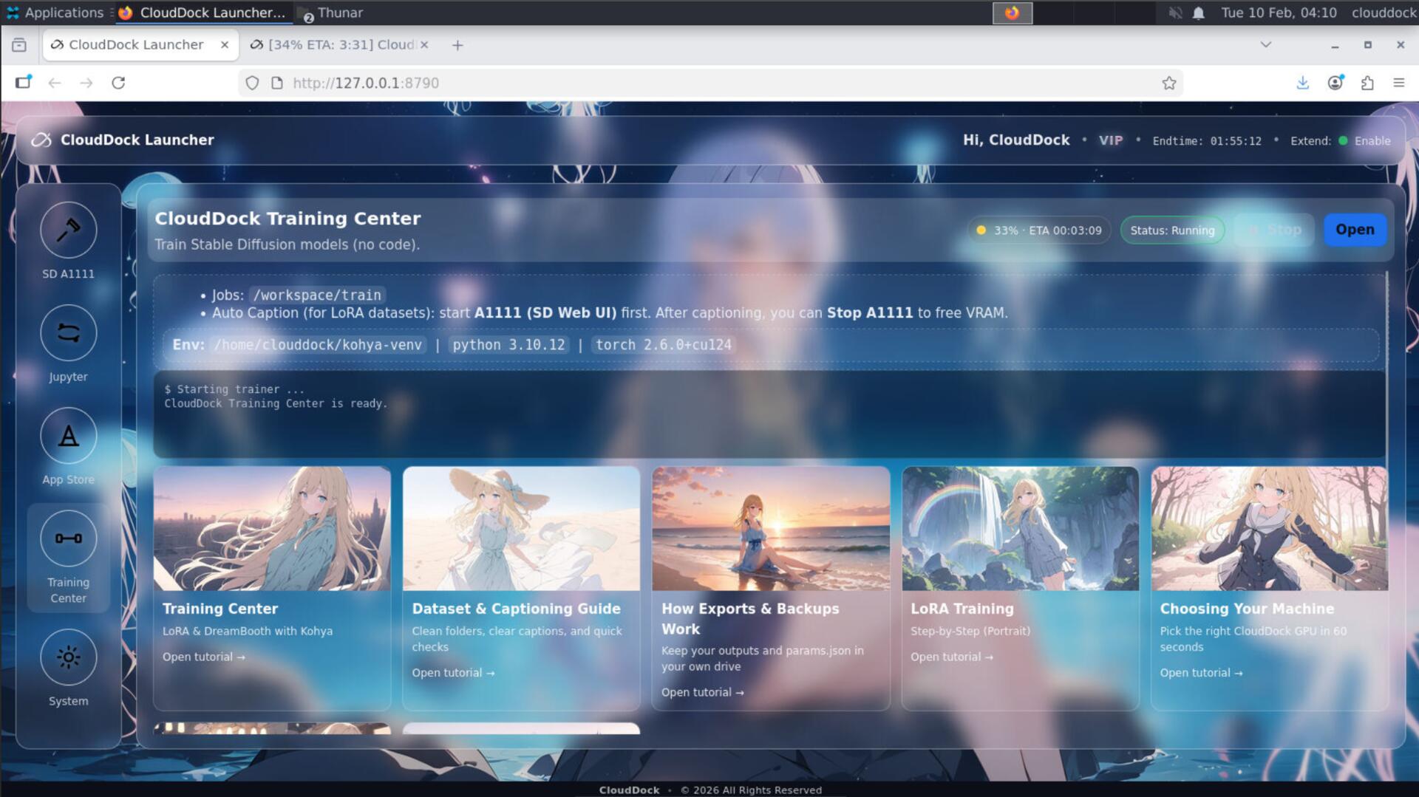Click the Dataset & Captioning Guide thumbnail

(521, 528)
